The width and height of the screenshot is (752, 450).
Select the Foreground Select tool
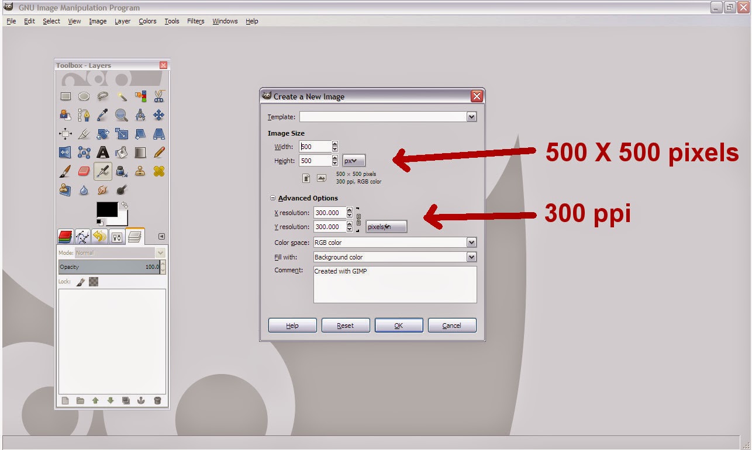pos(65,115)
